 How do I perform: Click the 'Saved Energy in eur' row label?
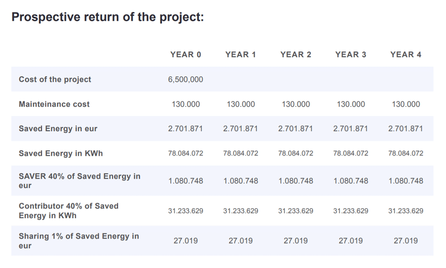pyautogui.click(x=58, y=129)
